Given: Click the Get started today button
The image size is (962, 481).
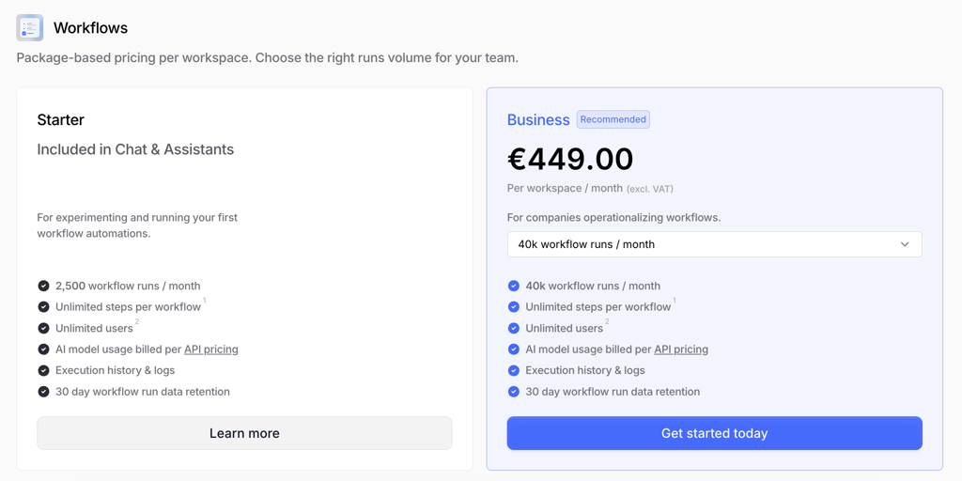Looking at the screenshot, I should pos(714,433).
